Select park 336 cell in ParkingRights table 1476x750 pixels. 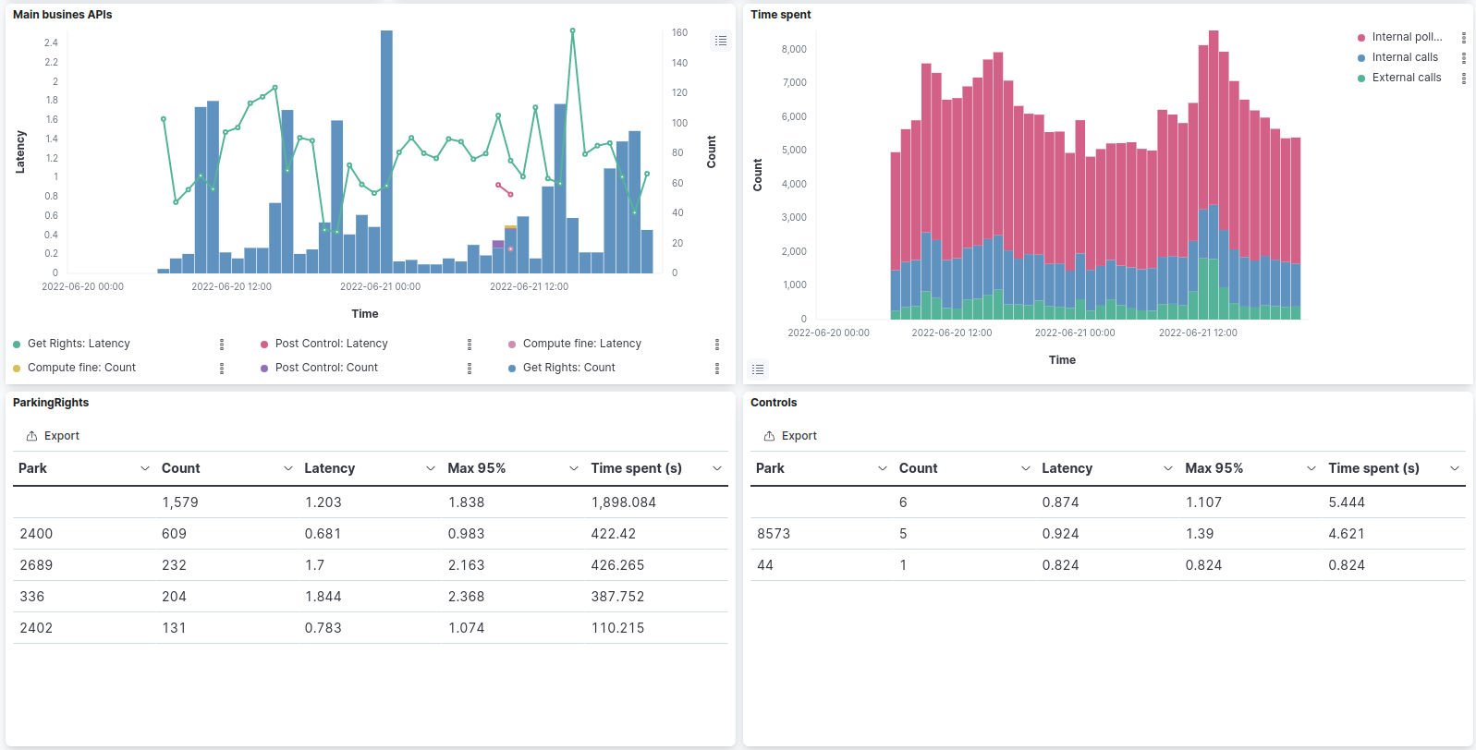32,597
